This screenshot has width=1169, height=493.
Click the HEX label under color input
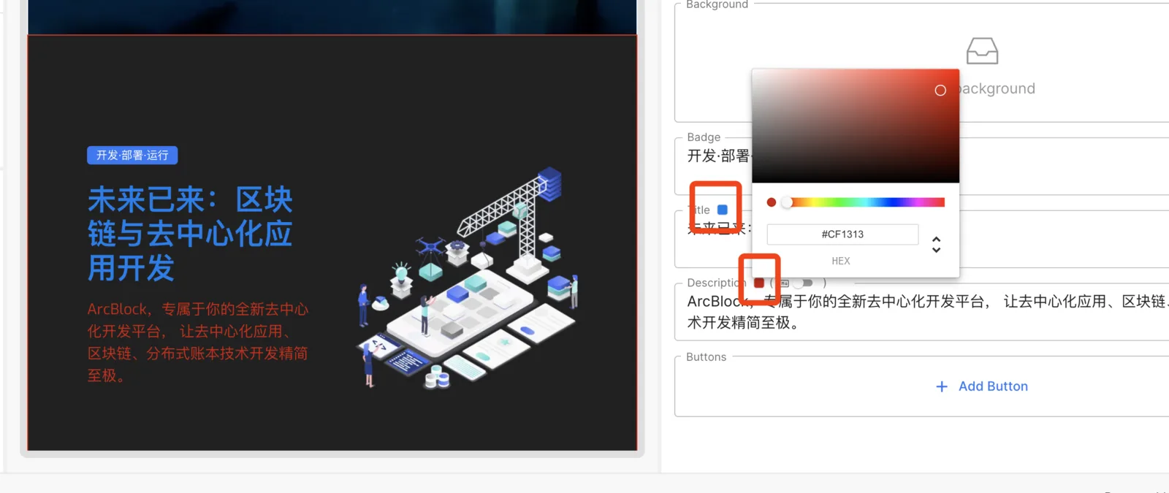[x=841, y=261]
